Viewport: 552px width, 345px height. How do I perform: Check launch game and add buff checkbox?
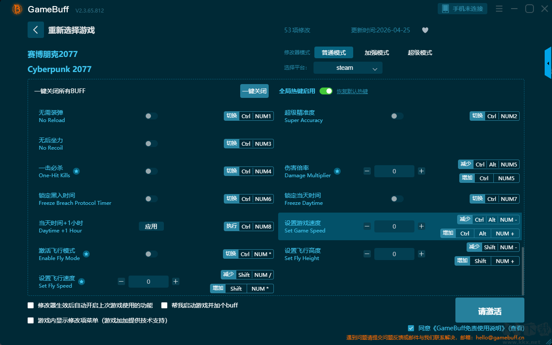coord(164,305)
